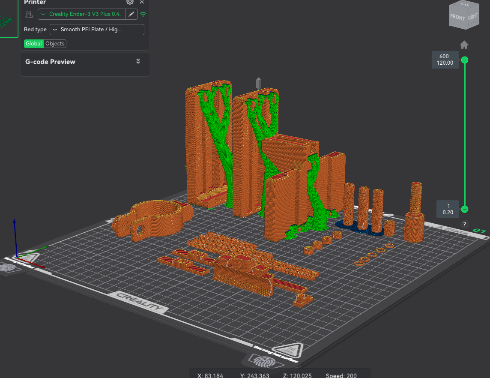Image resolution: width=490 pixels, height=378 pixels.
Task: Click the Z: 120.025 coordinate readout
Action: pyautogui.click(x=297, y=375)
